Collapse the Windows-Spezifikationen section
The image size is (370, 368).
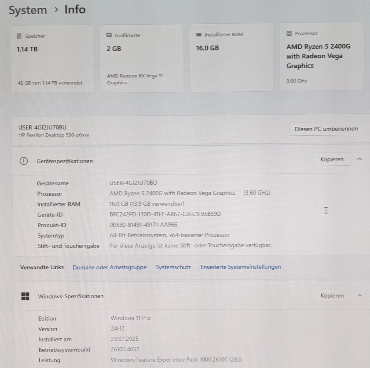pos(360,295)
